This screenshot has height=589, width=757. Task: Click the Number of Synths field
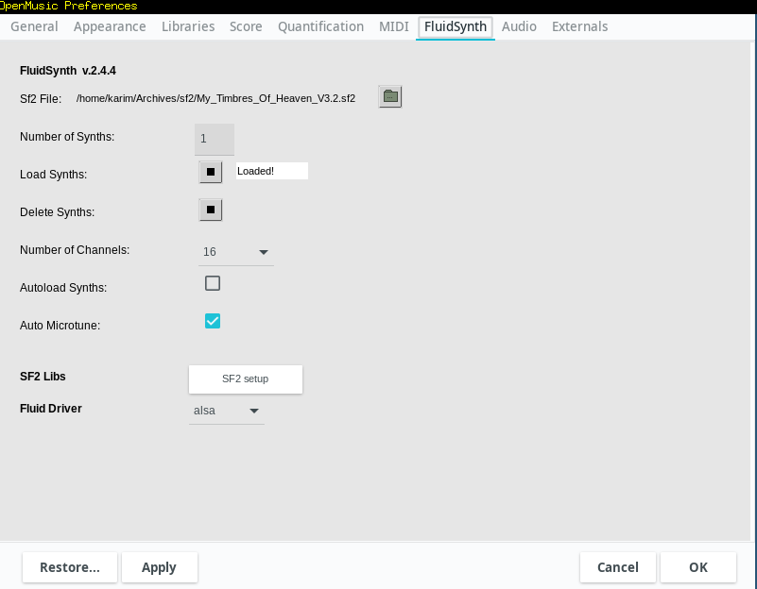pyautogui.click(x=215, y=139)
